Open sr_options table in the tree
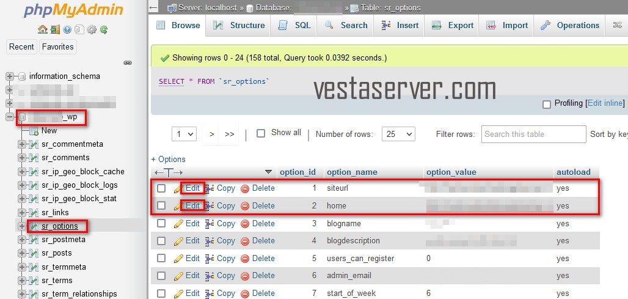628x299 pixels. click(60, 226)
